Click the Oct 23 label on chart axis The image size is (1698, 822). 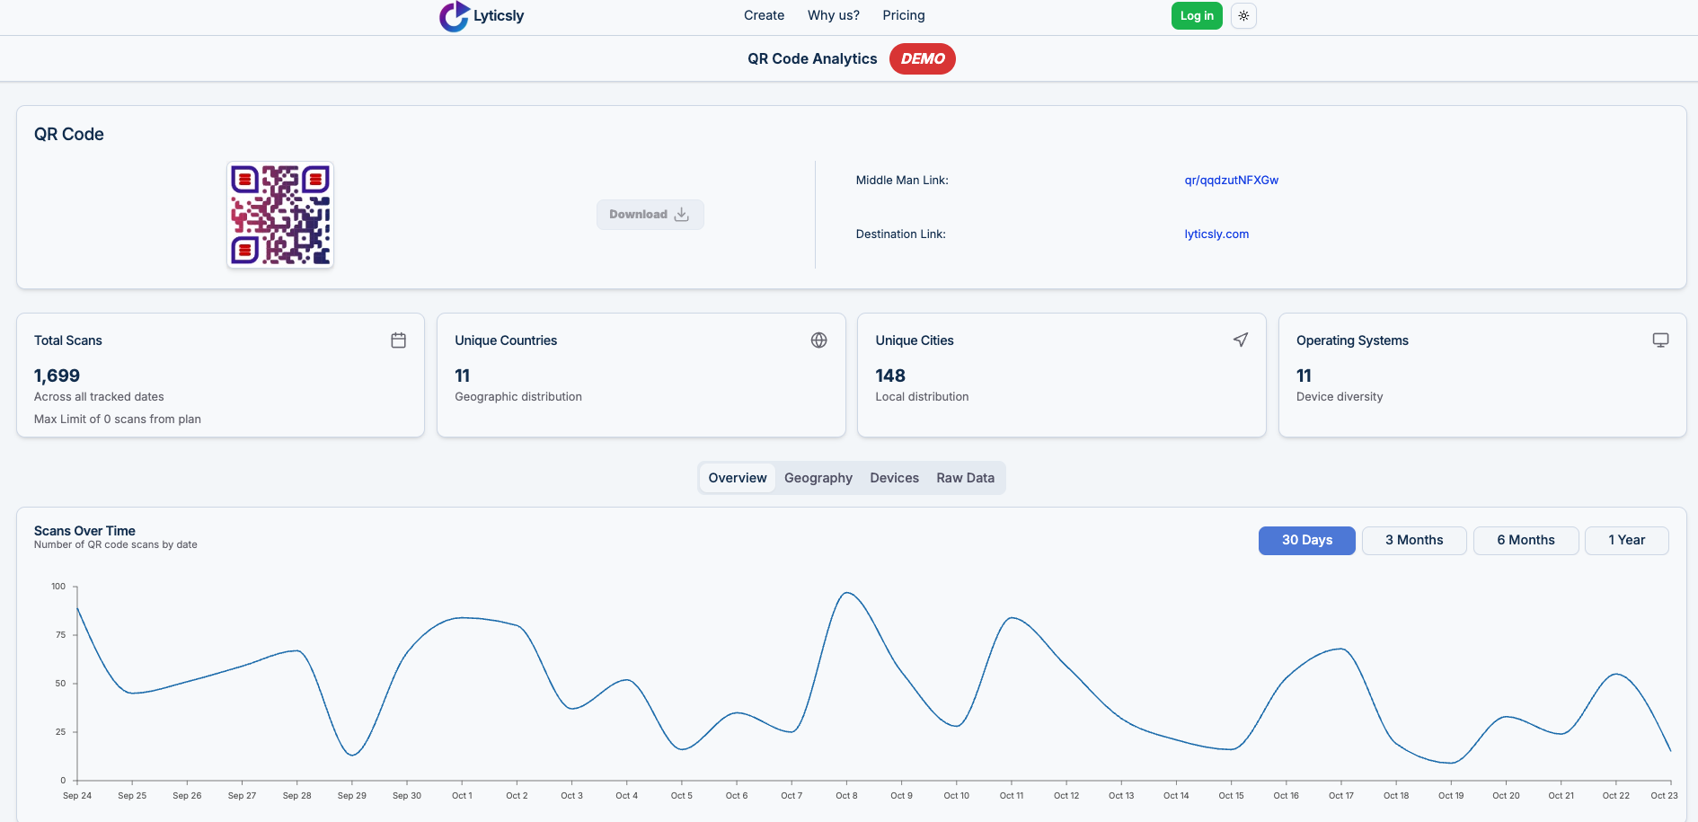point(1664,796)
